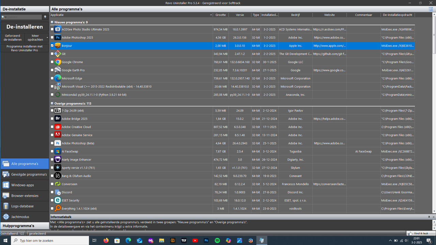Check the Adobe Photoshop 2025 checkbox

click(x=52, y=37)
